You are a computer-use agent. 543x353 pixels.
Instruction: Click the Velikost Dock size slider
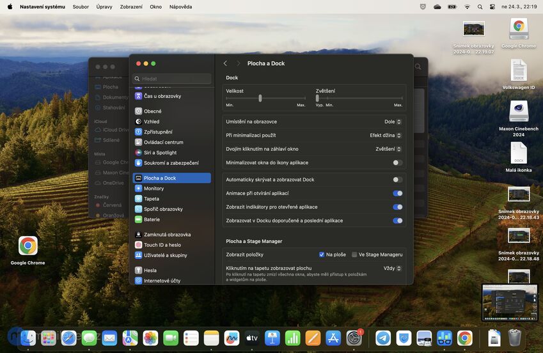[260, 98]
